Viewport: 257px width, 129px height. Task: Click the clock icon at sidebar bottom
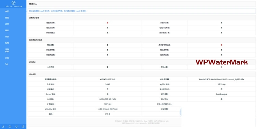pyautogui.click(x=10, y=126)
